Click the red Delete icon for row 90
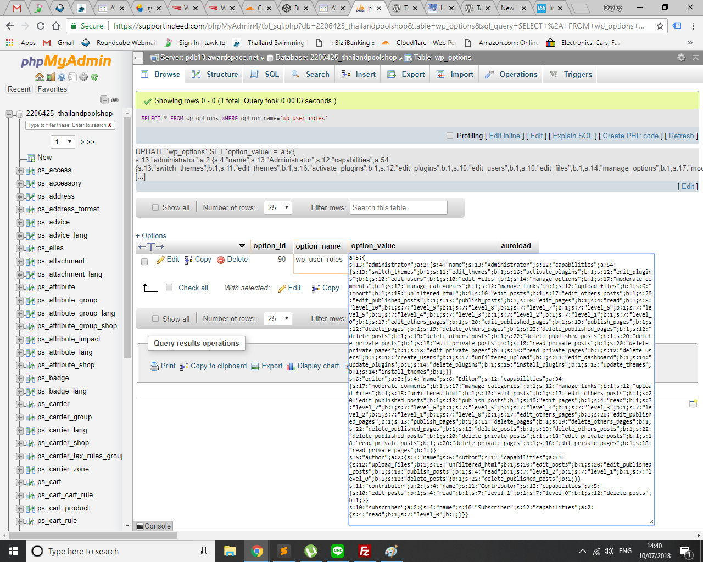 click(221, 260)
